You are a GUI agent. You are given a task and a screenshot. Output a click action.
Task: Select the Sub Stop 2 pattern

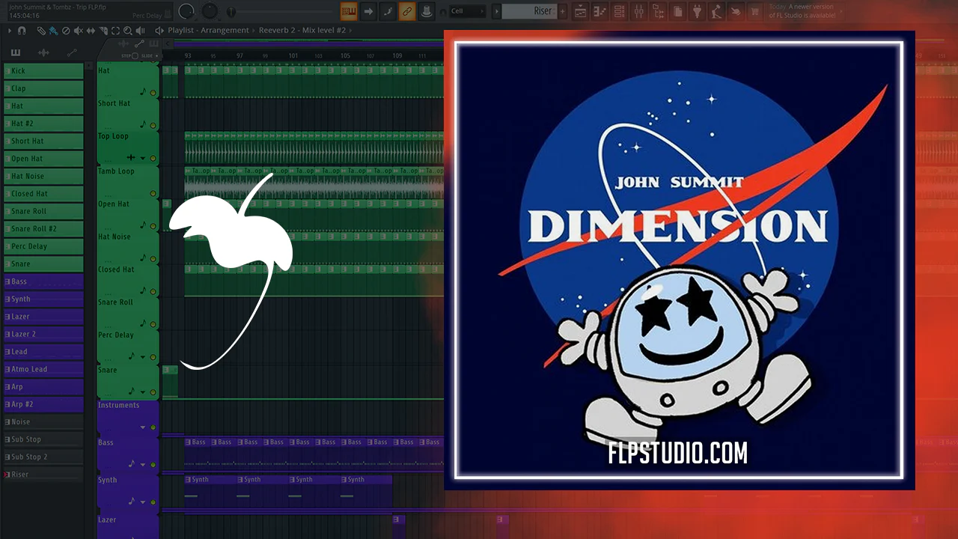[43, 457]
